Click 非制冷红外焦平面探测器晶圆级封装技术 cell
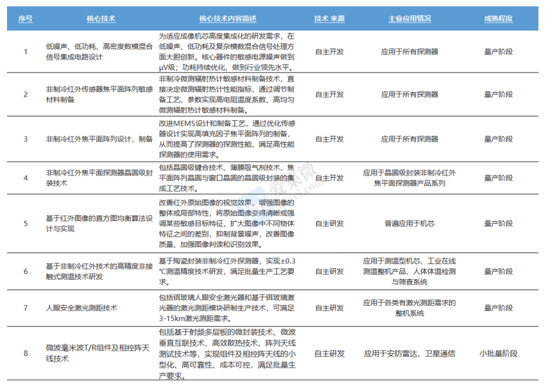This screenshot has width=547, height=386. 99,178
